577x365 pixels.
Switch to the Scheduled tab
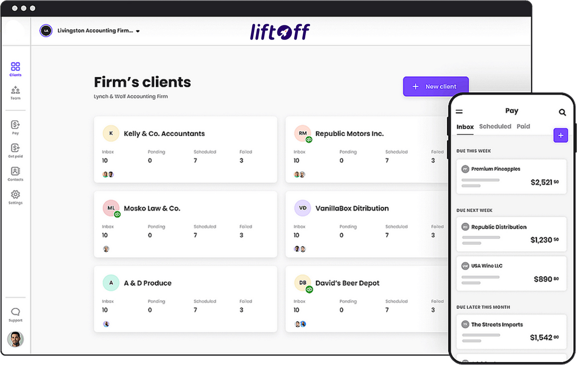495,126
